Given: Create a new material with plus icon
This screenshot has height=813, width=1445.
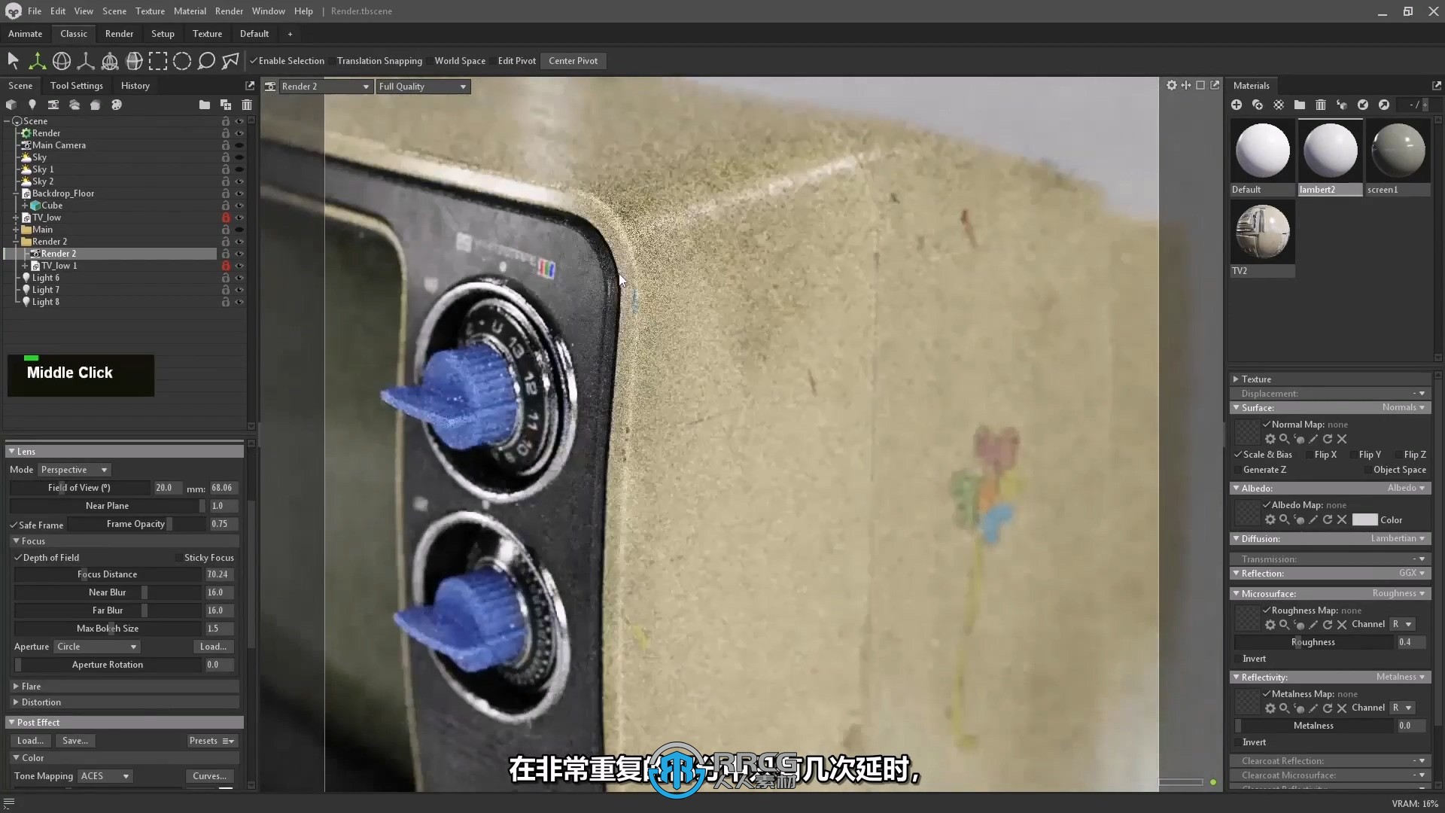Looking at the screenshot, I should tap(1237, 105).
